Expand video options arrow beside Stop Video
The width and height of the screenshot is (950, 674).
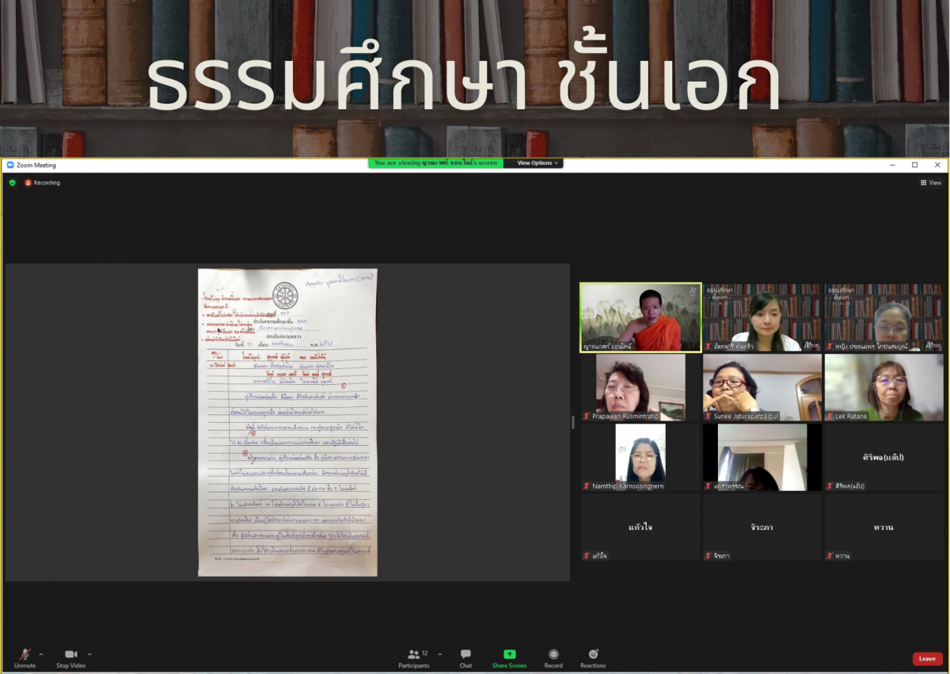pyautogui.click(x=89, y=654)
